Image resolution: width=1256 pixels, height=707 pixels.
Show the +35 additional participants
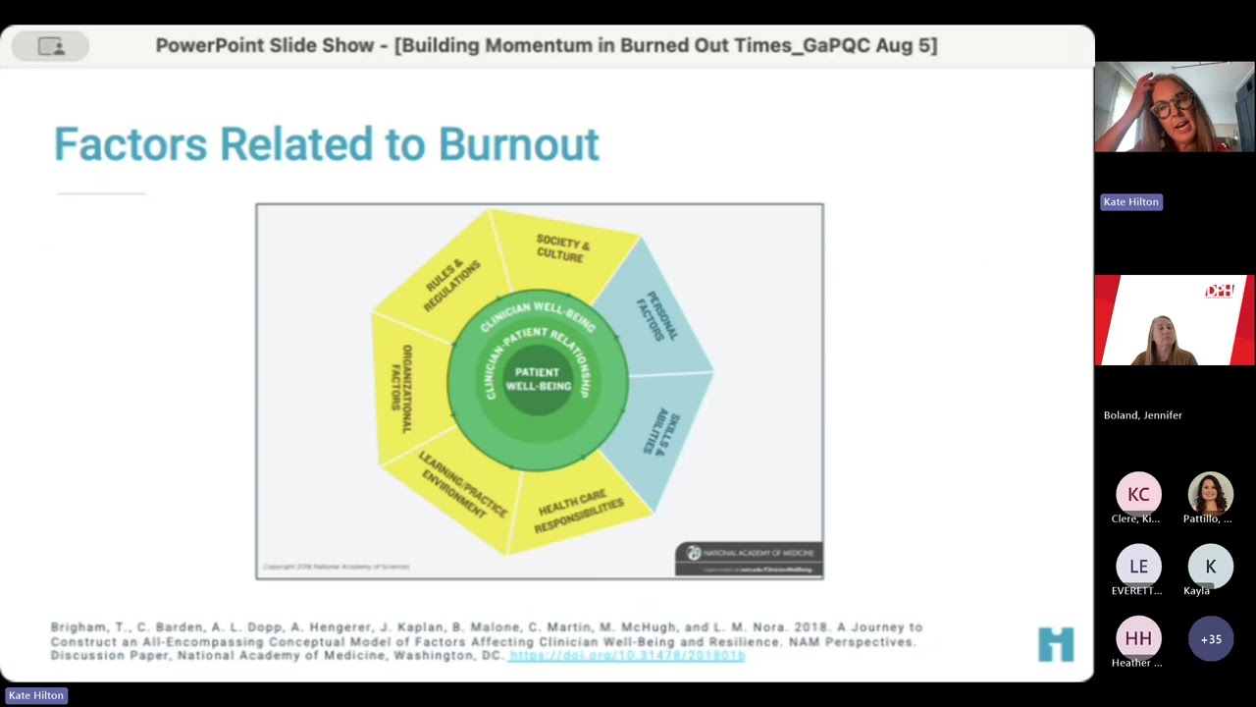click(x=1211, y=638)
